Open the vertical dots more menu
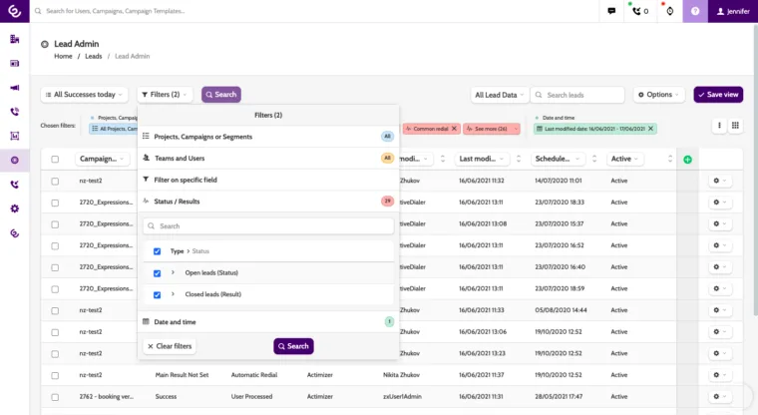 [x=719, y=126]
